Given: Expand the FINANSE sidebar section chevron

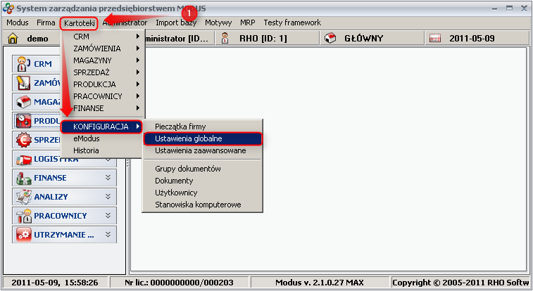Looking at the screenshot, I should (108, 178).
